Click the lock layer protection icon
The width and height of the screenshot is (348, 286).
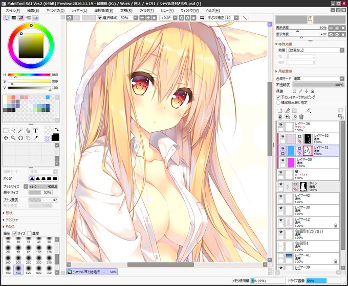click(313, 91)
